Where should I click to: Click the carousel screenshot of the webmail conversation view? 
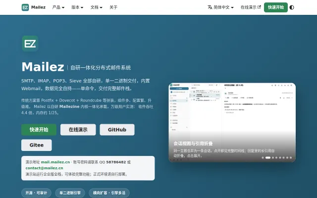click(232, 122)
